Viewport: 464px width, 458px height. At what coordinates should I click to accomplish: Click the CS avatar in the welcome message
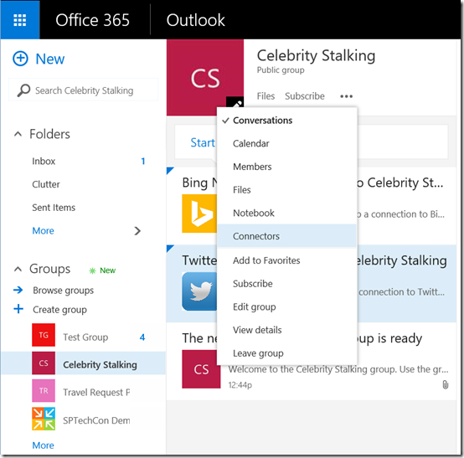pos(201,369)
